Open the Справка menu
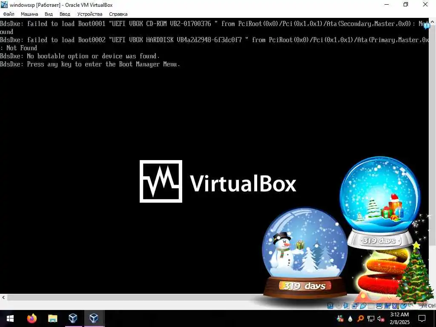Viewport: 436px width, 327px height. point(118,14)
